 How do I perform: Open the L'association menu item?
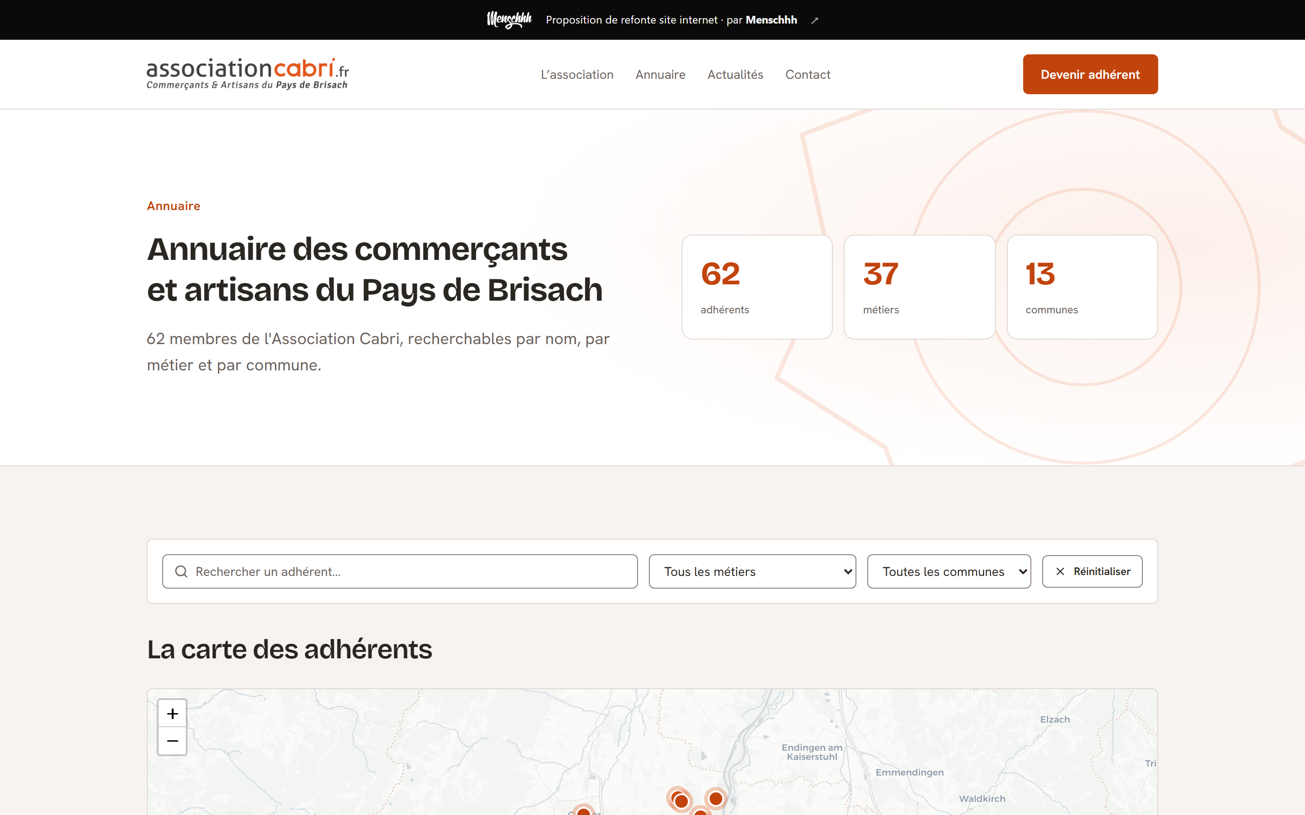click(x=577, y=74)
